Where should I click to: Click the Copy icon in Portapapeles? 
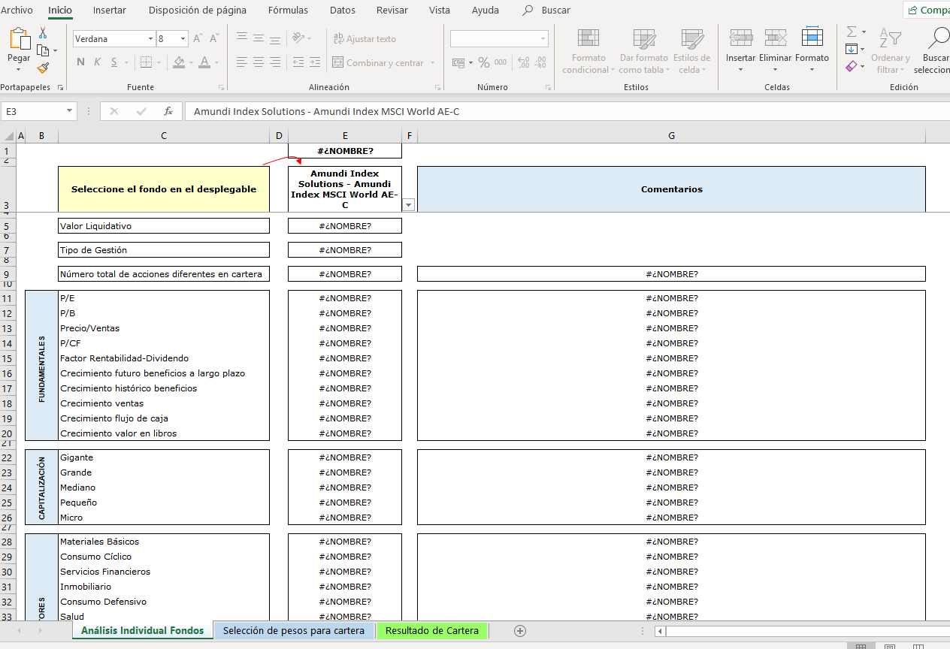(43, 50)
